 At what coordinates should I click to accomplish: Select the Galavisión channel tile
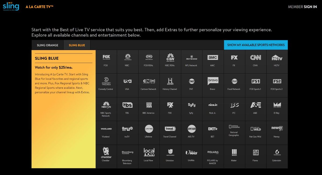point(277,157)
